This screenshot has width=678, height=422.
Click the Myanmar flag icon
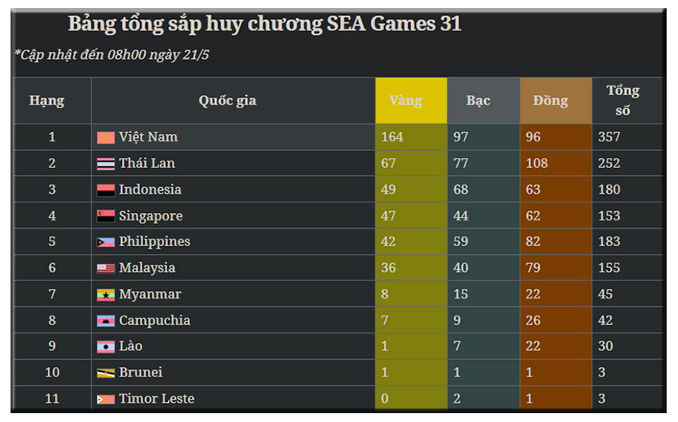click(x=105, y=295)
